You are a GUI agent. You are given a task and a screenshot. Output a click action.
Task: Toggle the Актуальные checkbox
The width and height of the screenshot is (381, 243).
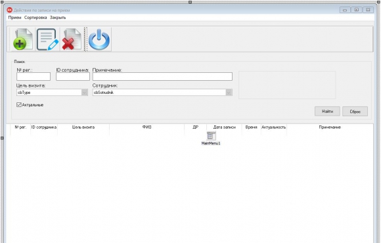pos(18,104)
